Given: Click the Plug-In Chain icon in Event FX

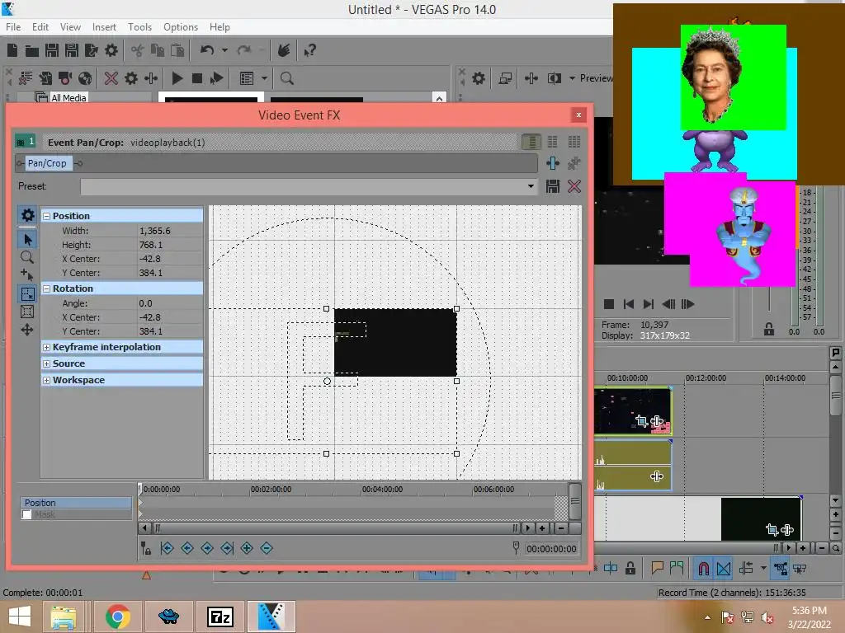Looking at the screenshot, I should tap(553, 163).
